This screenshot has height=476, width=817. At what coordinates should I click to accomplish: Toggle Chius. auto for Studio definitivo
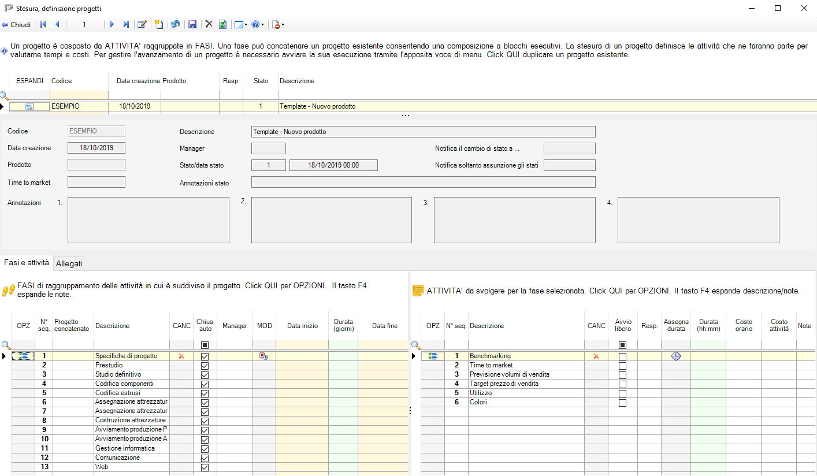[205, 375]
